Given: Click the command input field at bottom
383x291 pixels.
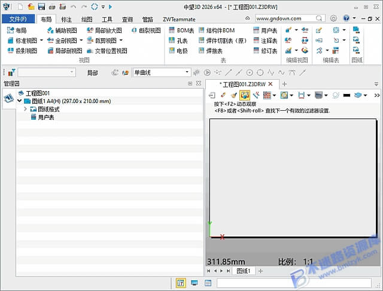Looking at the screenshot, I should pos(294,283).
